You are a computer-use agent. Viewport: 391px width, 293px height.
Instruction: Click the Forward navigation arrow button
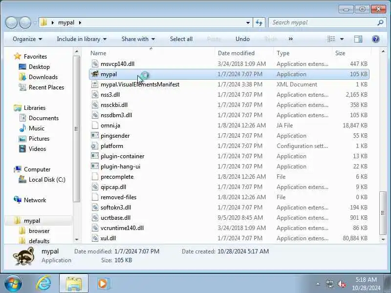tap(25, 22)
